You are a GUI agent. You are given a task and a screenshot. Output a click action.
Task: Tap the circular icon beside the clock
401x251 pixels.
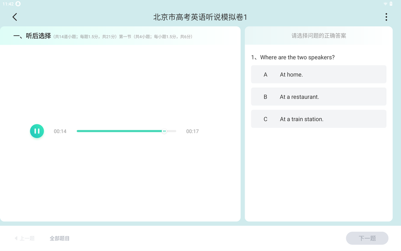pyautogui.click(x=18, y=4)
